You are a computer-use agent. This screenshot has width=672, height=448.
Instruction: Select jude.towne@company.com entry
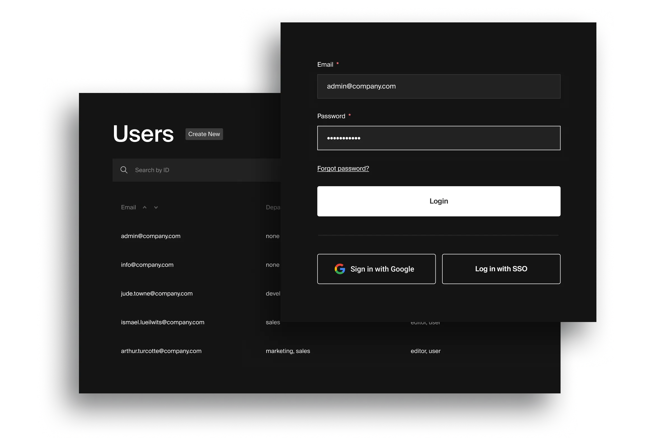(157, 293)
